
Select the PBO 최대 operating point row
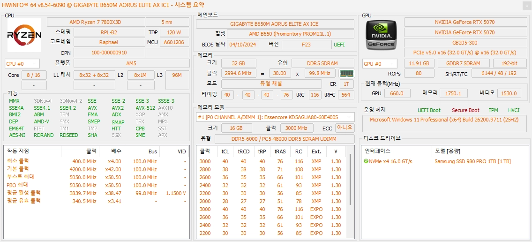click(97, 185)
